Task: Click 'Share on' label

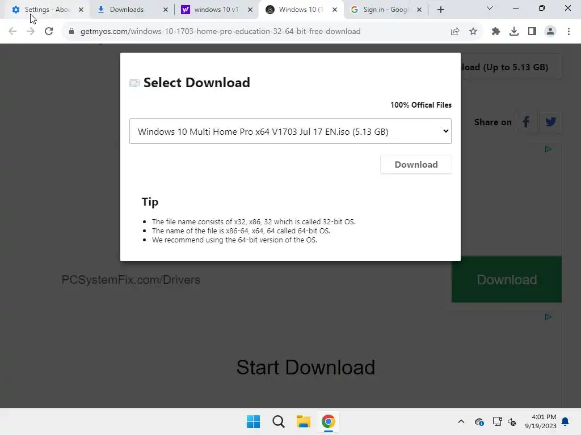Action: pyautogui.click(x=493, y=122)
